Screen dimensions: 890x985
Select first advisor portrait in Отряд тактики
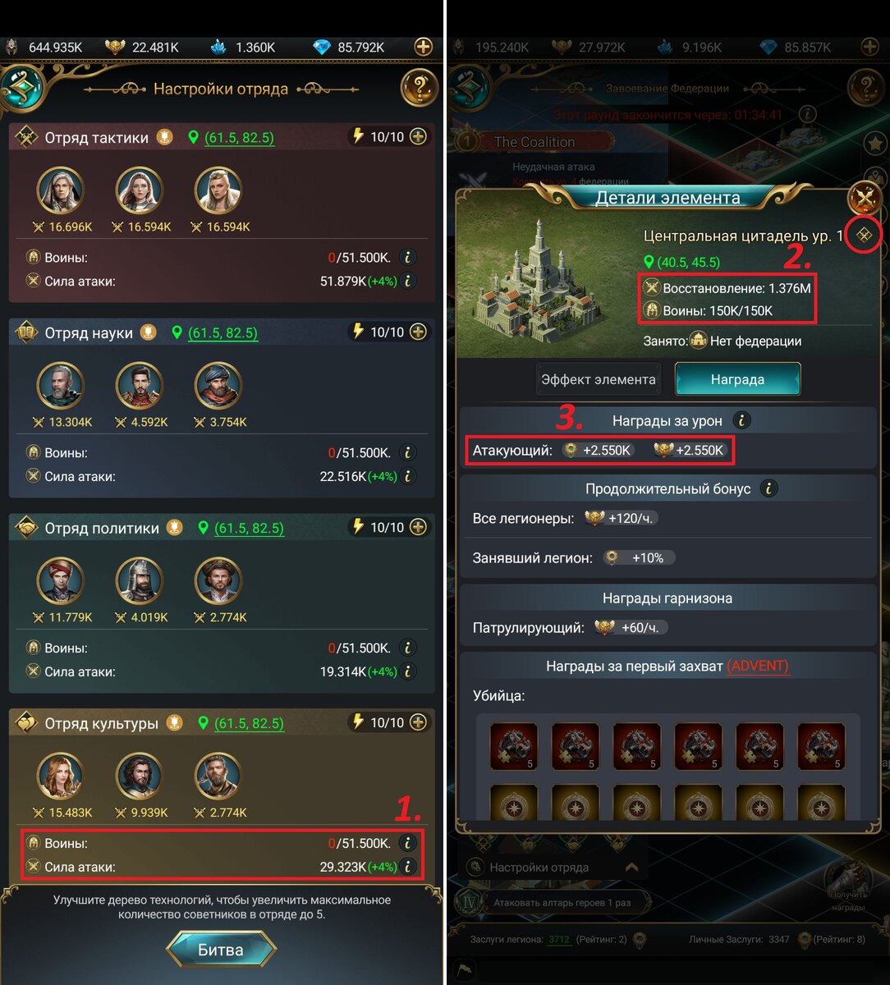(61, 190)
